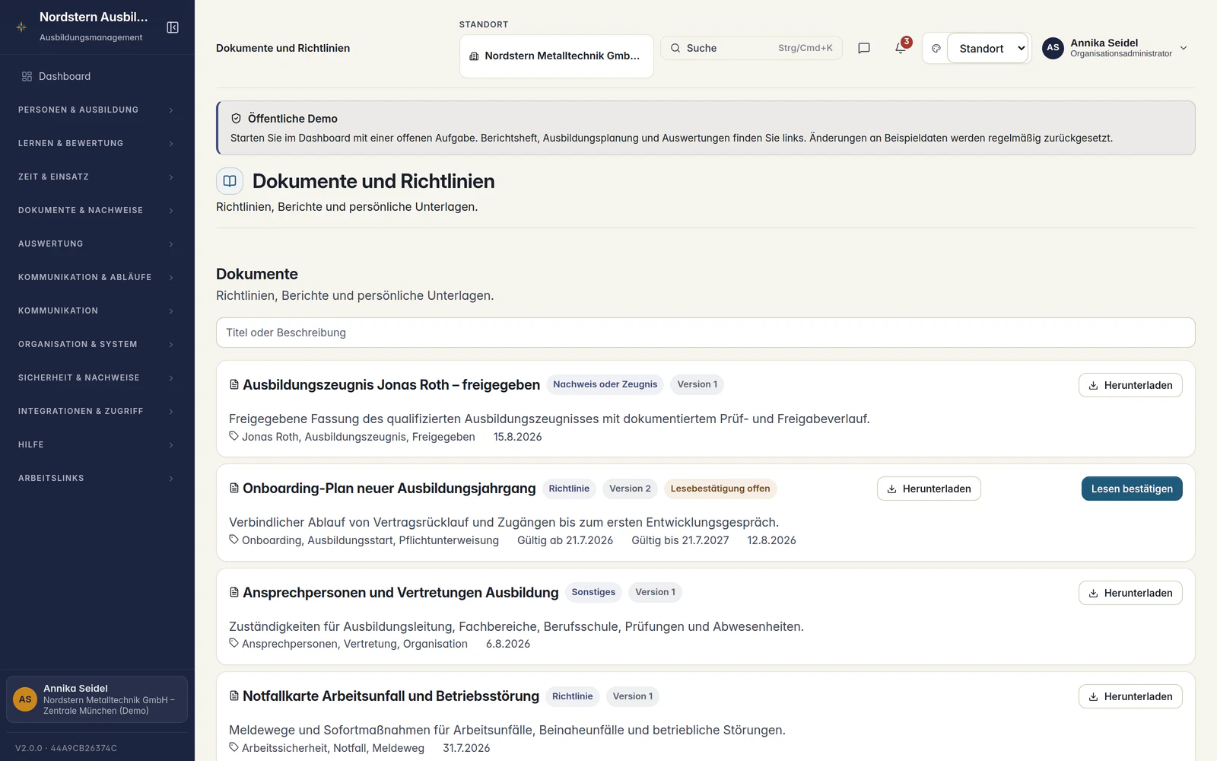Click Version 1 badge on Ansprechpersonen entry
Image resolution: width=1217 pixels, height=761 pixels.
coord(655,592)
